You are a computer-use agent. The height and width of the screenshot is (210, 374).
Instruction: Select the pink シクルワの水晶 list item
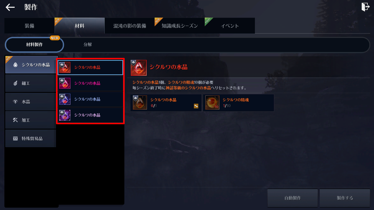click(90, 83)
